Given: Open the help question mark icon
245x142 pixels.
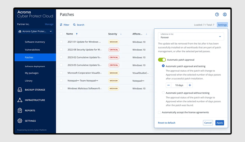Looking at the screenshot, I should click(x=217, y=15).
